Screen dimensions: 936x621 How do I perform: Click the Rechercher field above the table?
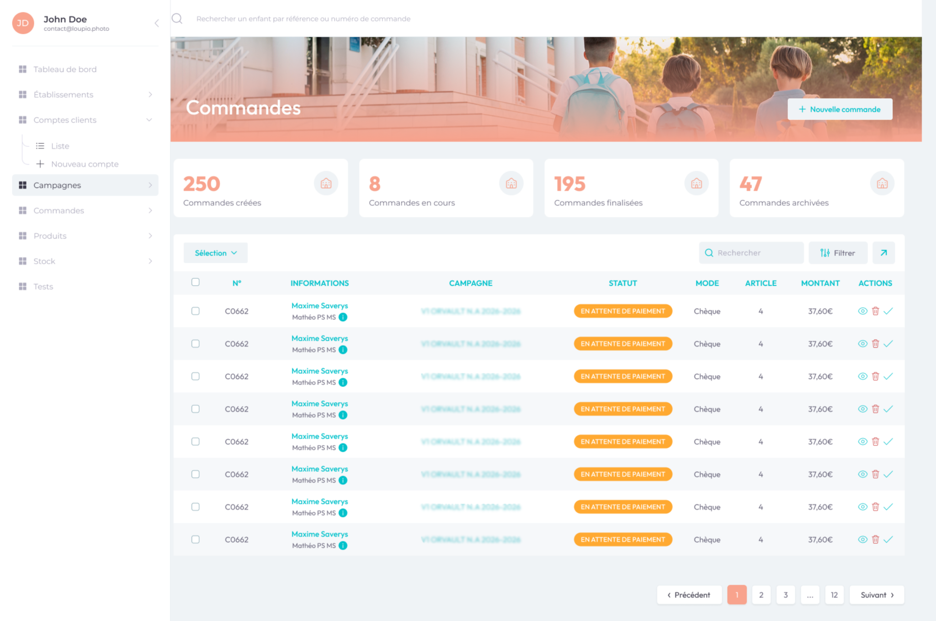[x=751, y=253]
